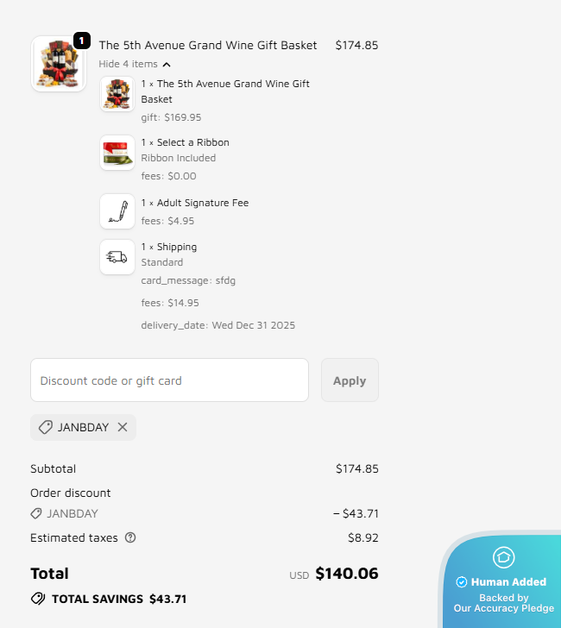This screenshot has height=628, width=561.
Task: Focus the Discount code or gift card field
Action: pos(169,380)
